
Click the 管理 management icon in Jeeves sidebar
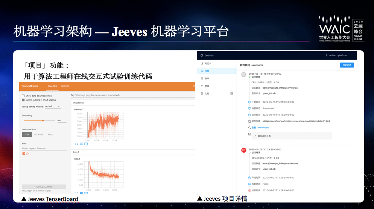click(x=202, y=86)
